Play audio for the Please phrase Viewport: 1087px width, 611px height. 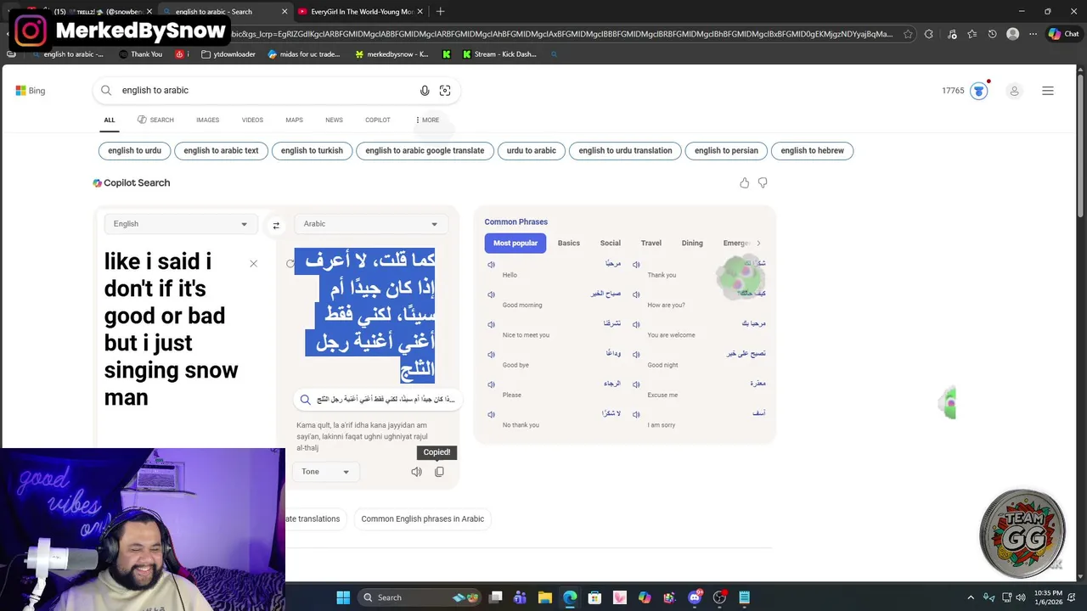tap(491, 384)
